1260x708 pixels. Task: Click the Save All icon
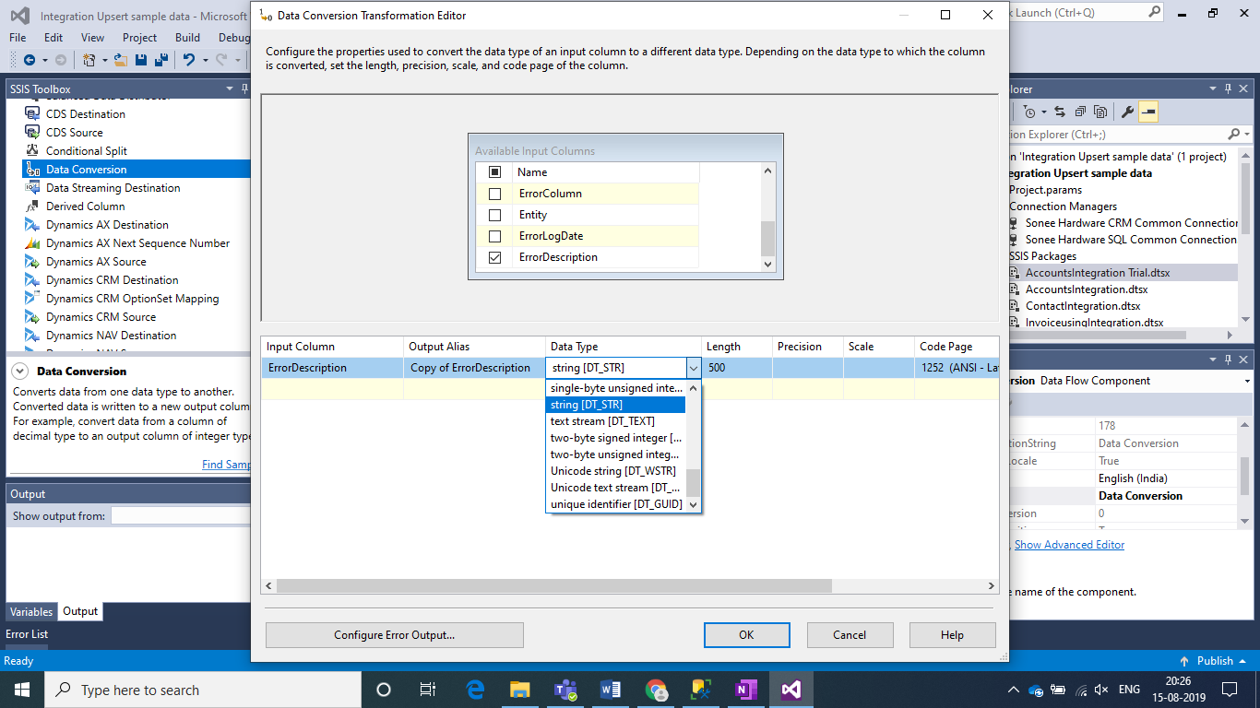coord(160,60)
